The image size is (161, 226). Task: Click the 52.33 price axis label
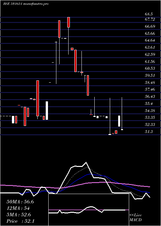(150, 125)
